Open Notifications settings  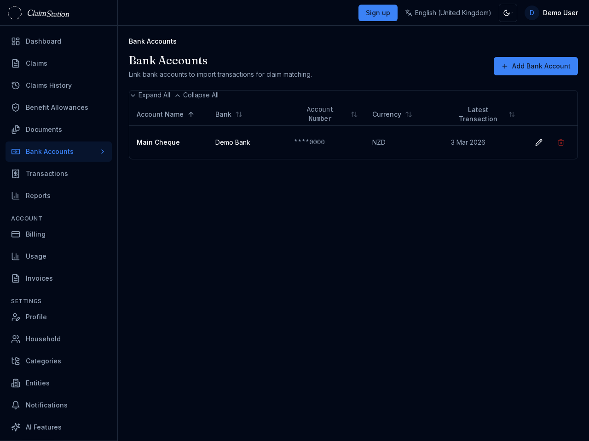pyautogui.click(x=59, y=405)
